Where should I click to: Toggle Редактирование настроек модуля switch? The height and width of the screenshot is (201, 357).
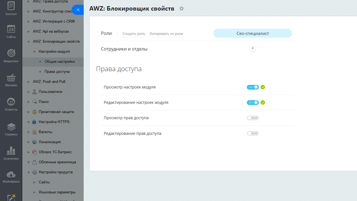pos(253,102)
